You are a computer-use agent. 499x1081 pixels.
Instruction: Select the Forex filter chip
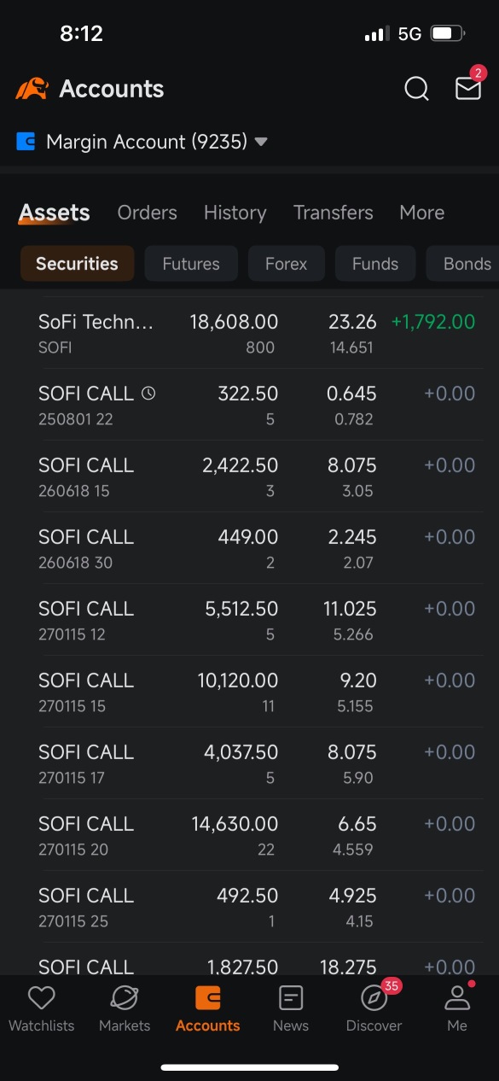[286, 264]
